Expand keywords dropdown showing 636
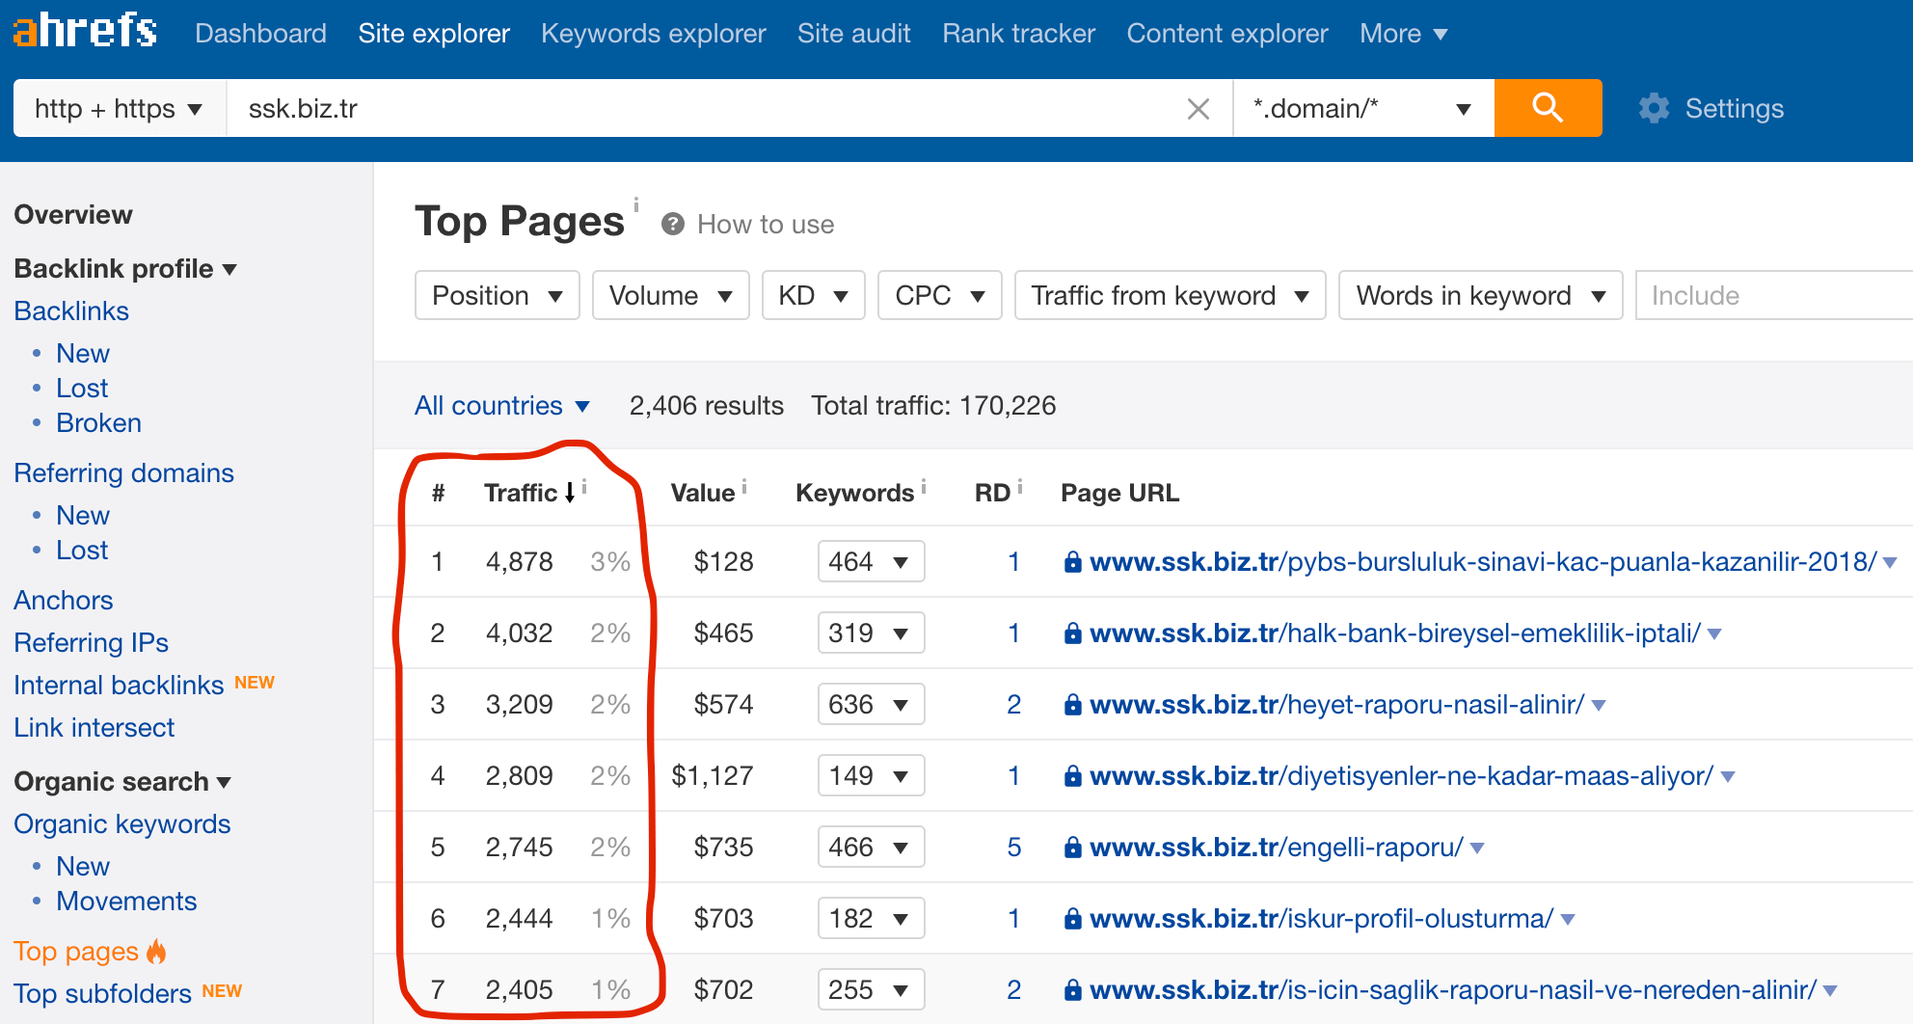Viewport: 1913px width, 1024px height. [x=871, y=704]
